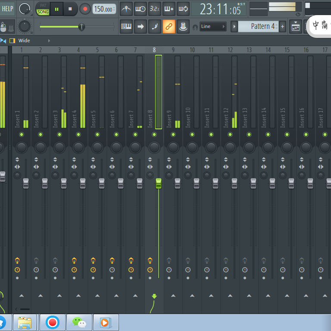Click the Insert 14 volume fader handle

272,183
